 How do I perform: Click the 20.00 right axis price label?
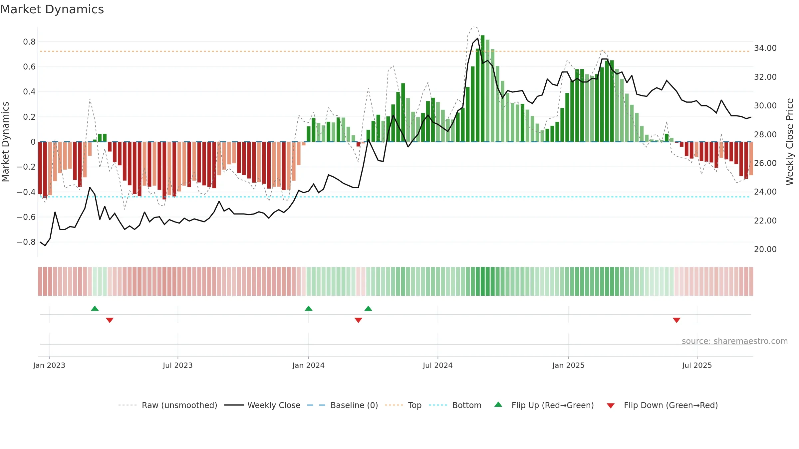[765, 249]
